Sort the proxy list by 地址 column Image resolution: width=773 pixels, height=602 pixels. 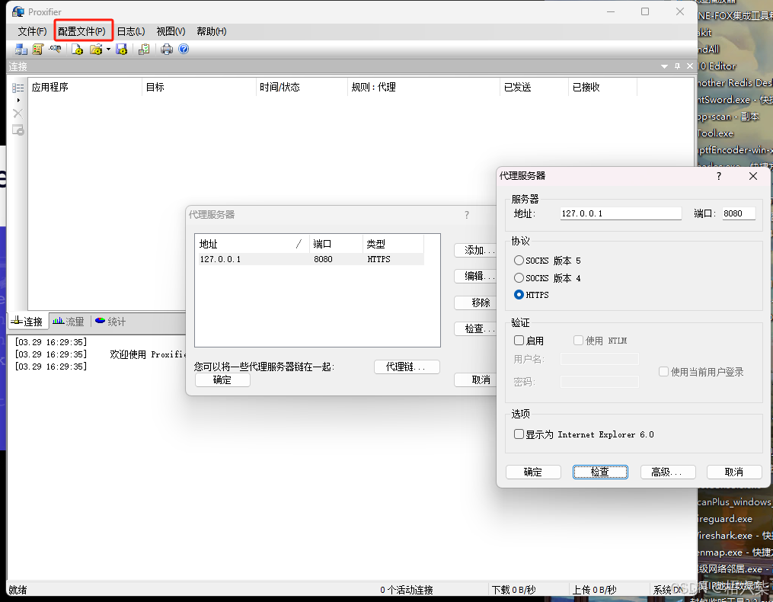[x=252, y=244]
